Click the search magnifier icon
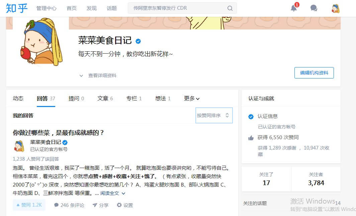Image resolution: width=356 pixels, height=216 pixels. (230, 8)
